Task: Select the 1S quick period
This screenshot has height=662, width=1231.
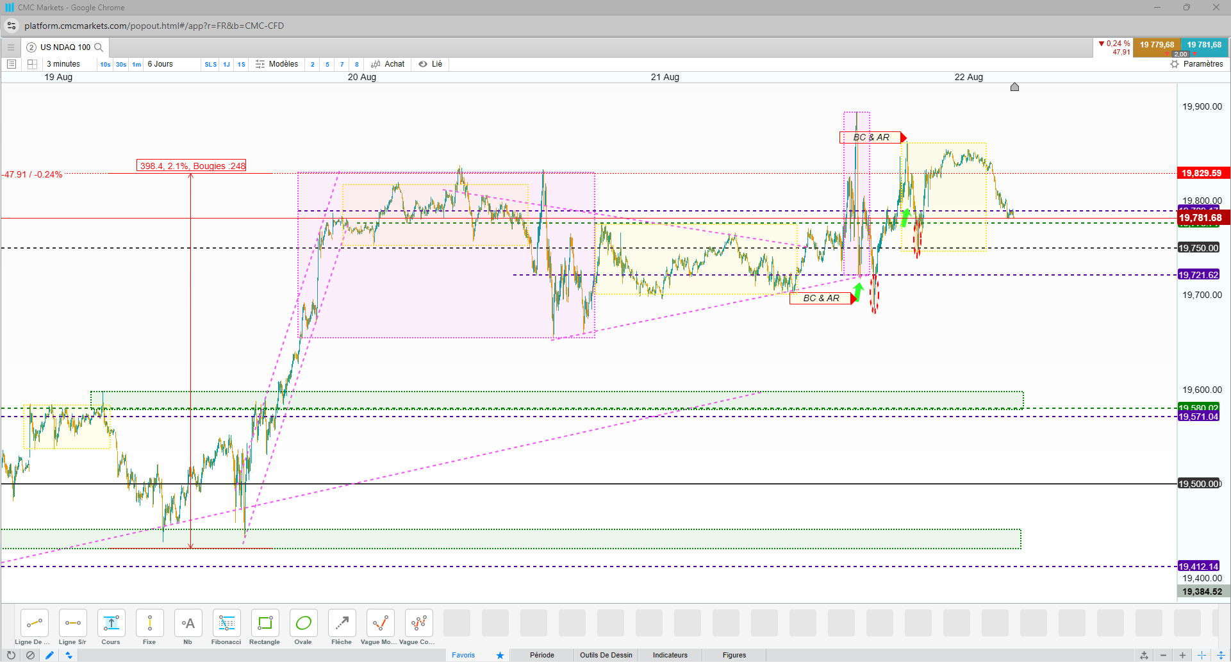Action: pos(242,64)
